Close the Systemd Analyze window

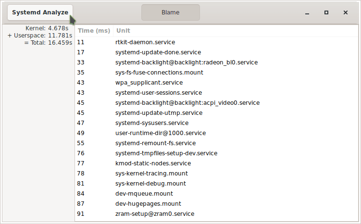[x=346, y=12]
